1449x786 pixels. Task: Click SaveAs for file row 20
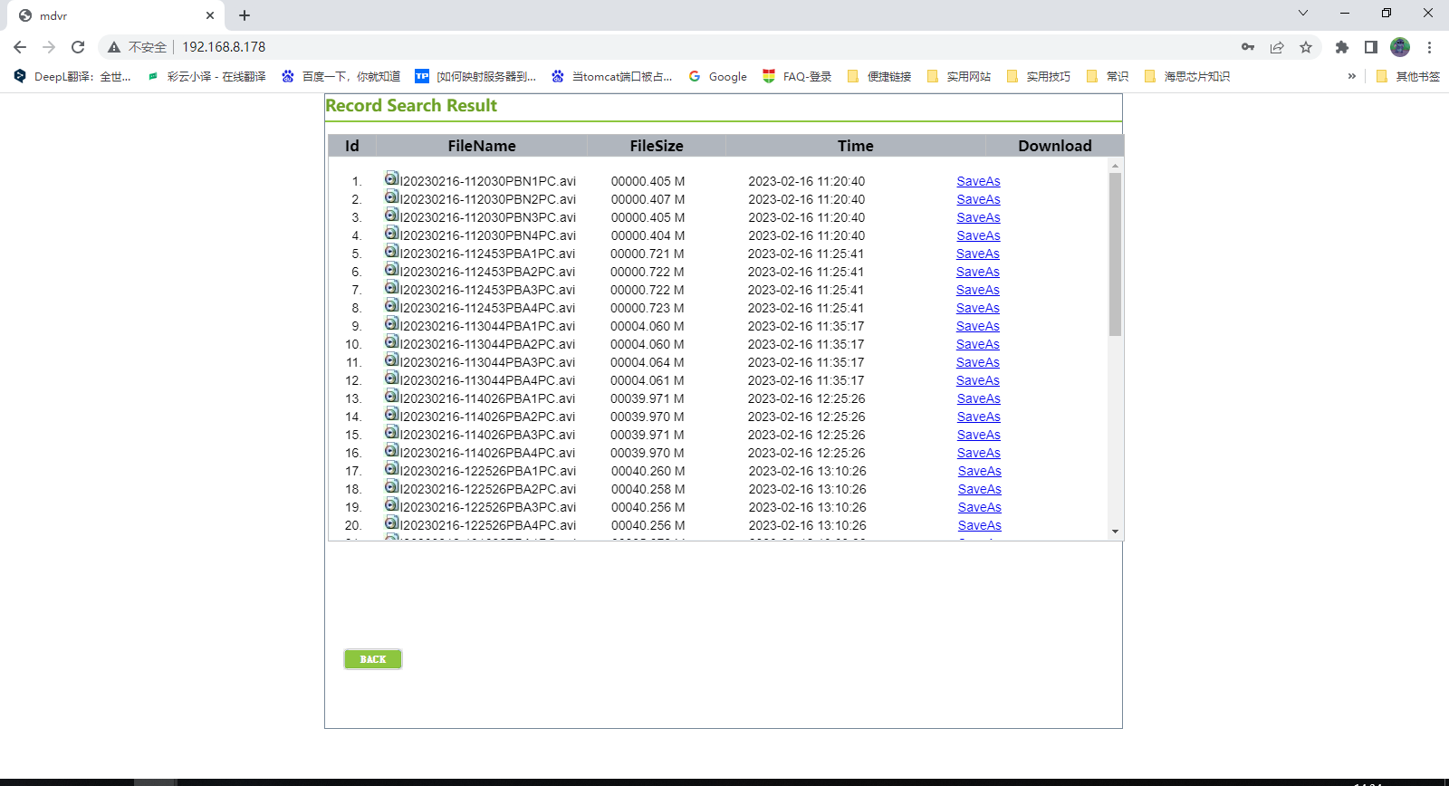click(980, 525)
